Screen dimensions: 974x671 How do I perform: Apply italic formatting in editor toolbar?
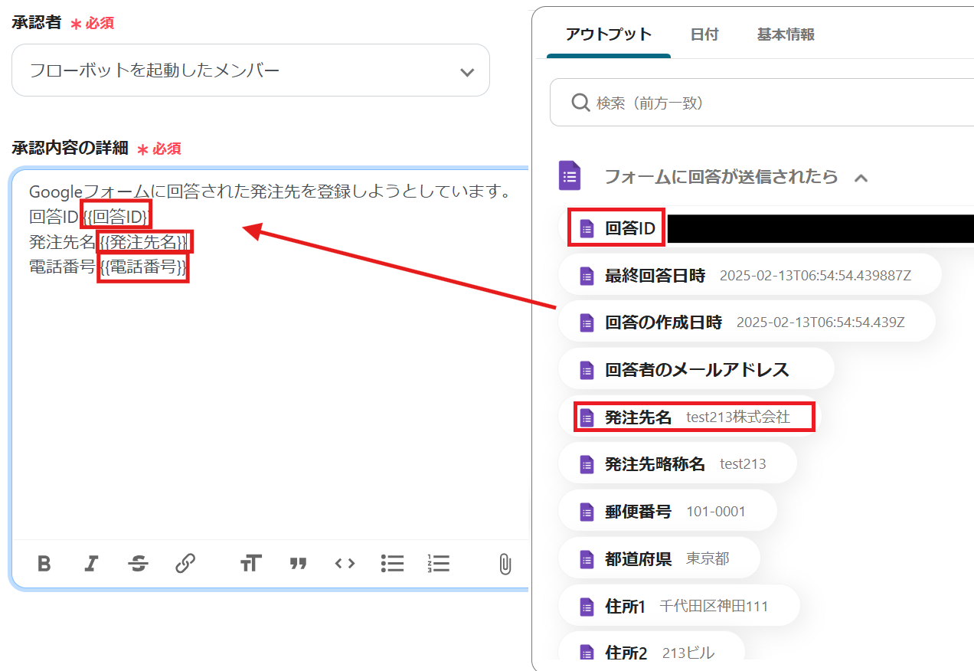[x=91, y=564]
